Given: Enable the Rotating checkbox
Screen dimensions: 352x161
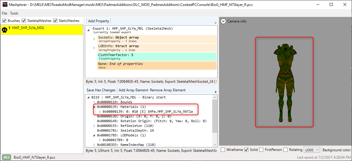Looking at the screenshot, I should point(286,149).
